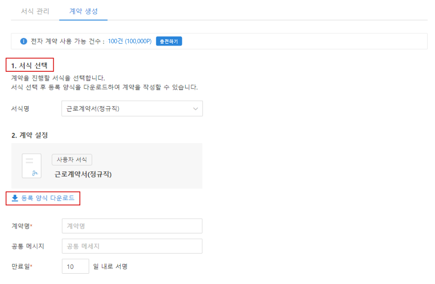Expand the 서식명 dropdown chevron

196,109
